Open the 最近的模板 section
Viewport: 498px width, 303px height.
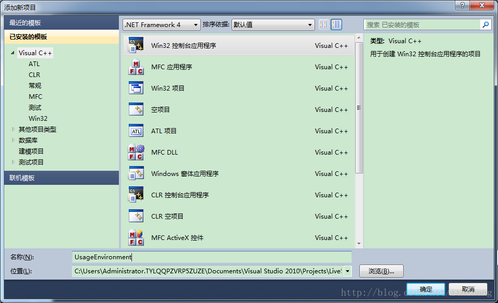click(62, 23)
